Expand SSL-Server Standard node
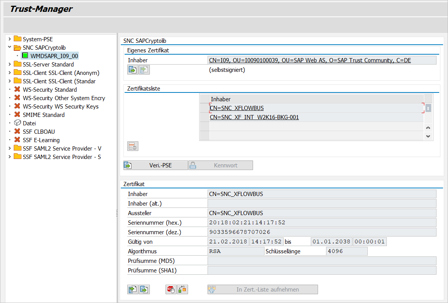This screenshot has height=303, width=448. point(10,64)
